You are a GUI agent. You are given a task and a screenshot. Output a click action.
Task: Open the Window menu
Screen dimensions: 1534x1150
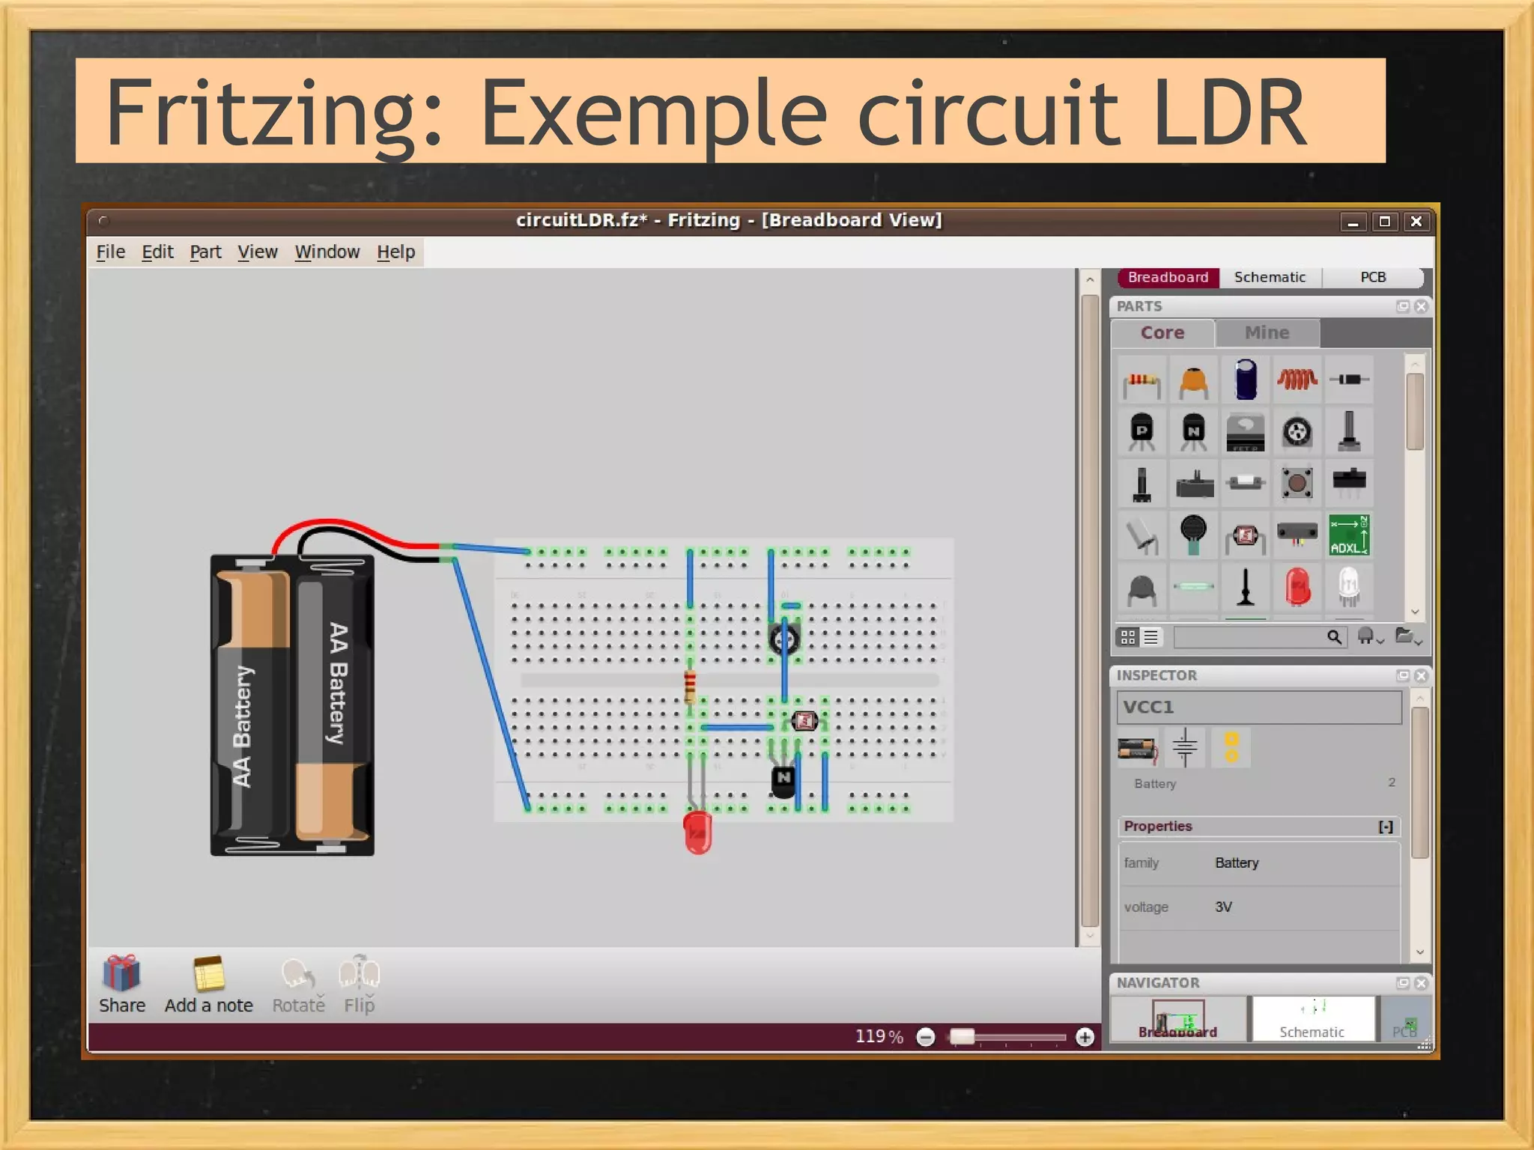(x=327, y=252)
